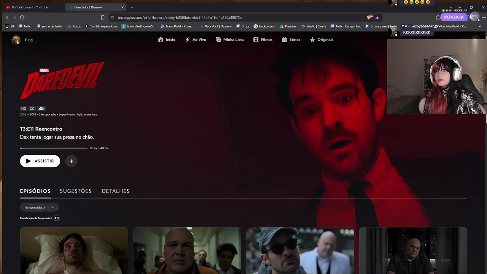This screenshot has height=274, width=487.
Task: Open episode thumbnail of man lying in bed
Action: pos(74,250)
